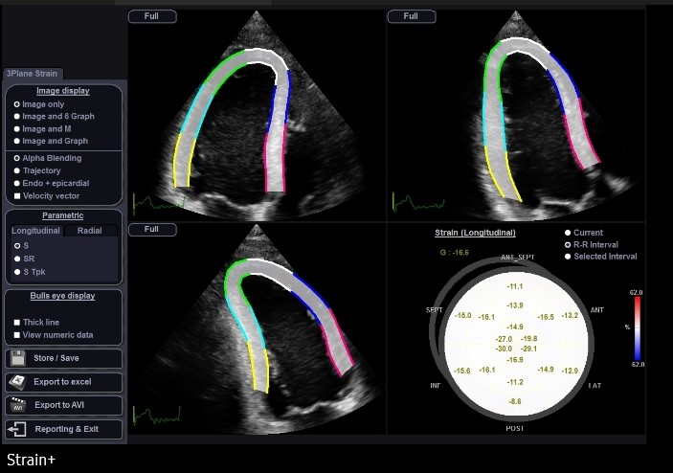Click Full button on top-left view
The width and height of the screenshot is (673, 473).
tap(152, 16)
